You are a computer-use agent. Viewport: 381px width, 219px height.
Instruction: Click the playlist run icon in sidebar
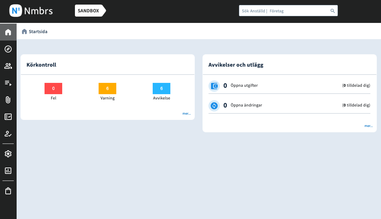8,83
